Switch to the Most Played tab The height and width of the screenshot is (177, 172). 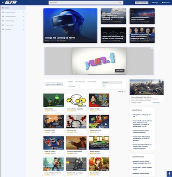(x=92, y=82)
